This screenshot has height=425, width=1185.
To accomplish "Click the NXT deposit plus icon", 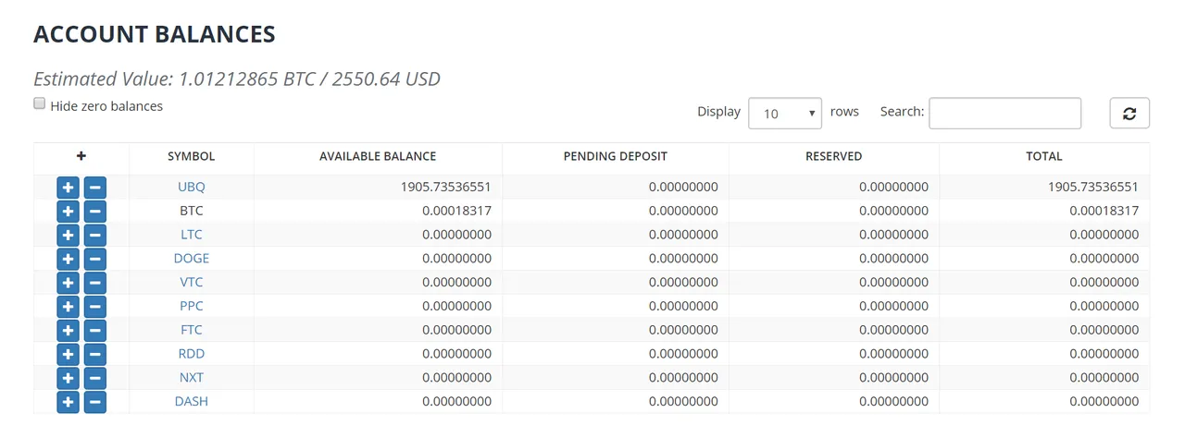I will click(x=68, y=378).
